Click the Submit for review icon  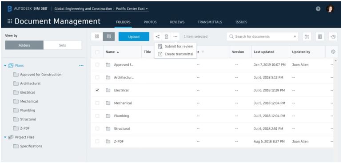(x=160, y=46)
